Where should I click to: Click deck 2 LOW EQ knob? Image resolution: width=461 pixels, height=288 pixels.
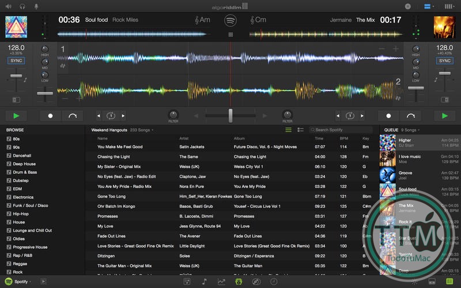click(415, 75)
